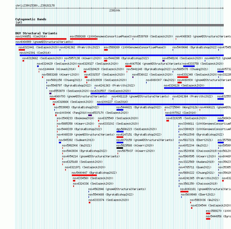Viewport: 231px width, 229px height.
Task: Click the Cytogenetic Bands track title
Action: pos(31,19)
